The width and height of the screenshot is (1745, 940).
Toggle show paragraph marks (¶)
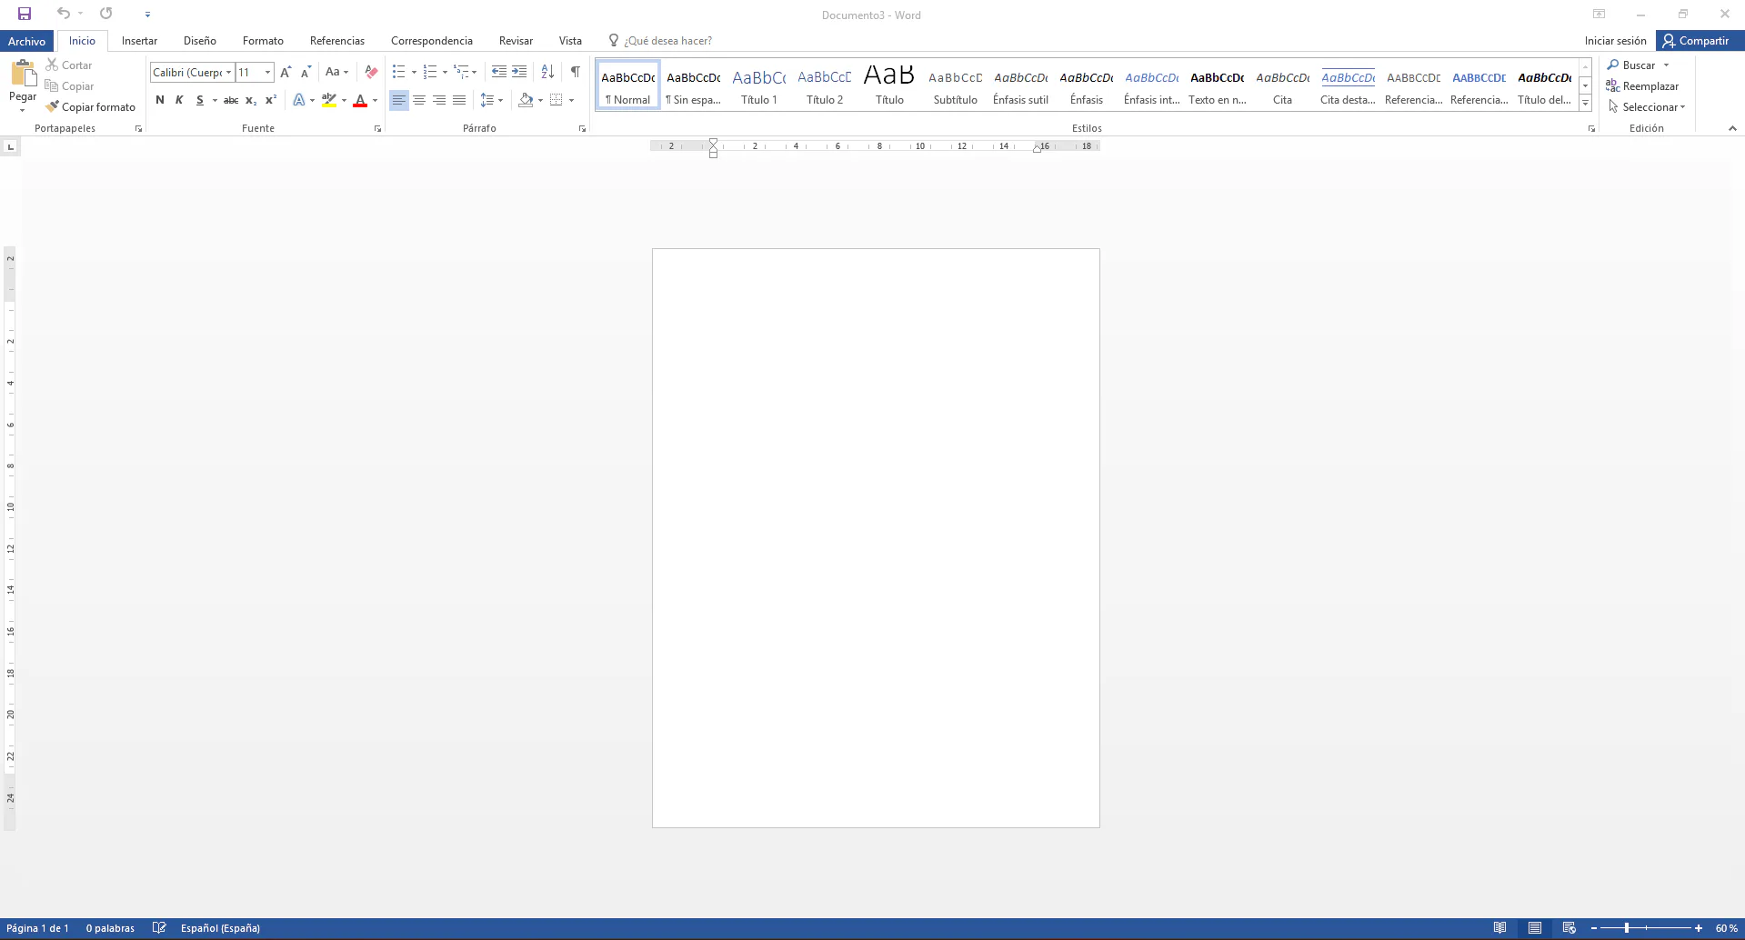click(575, 72)
